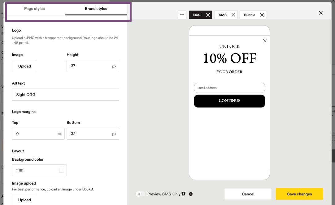Viewport: 335px width, 205px height.
Task: Click the CONTINUE button in the preview
Action: coord(229,101)
